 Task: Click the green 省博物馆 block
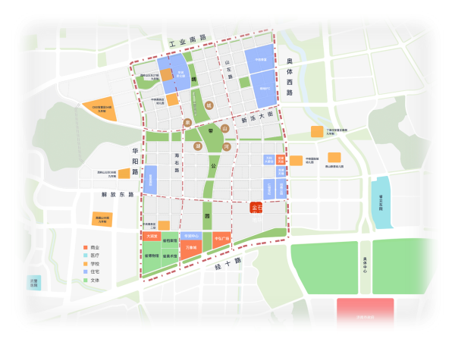click(x=151, y=256)
